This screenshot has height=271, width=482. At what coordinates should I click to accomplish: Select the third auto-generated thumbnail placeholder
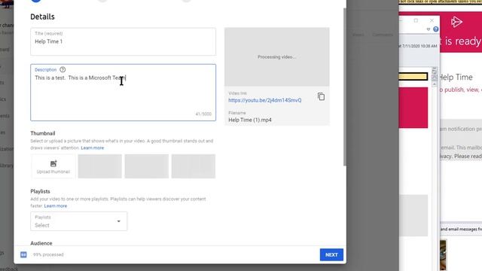point(194,166)
